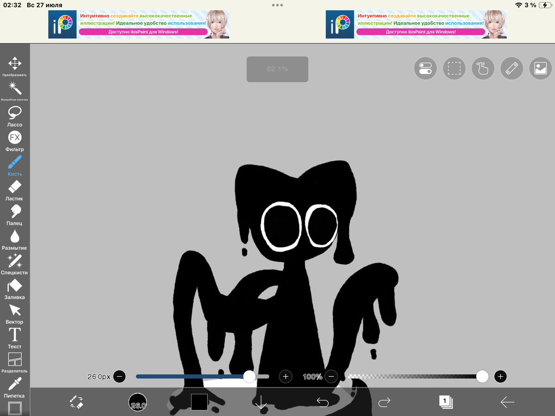The image size is (555, 416).
Task: Redo the undone stroke
Action: point(384,402)
